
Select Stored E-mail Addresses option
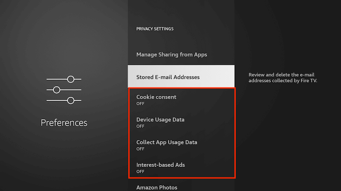[x=181, y=76]
